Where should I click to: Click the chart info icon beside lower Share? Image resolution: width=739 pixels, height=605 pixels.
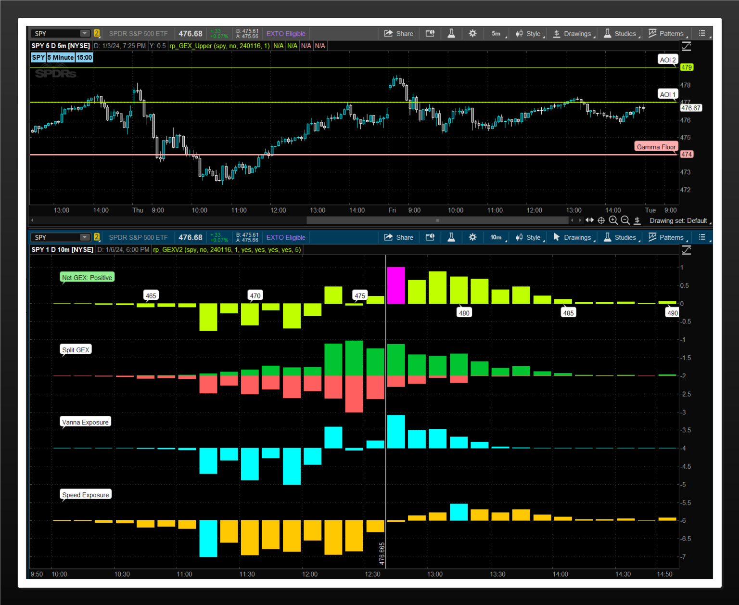tap(430, 237)
